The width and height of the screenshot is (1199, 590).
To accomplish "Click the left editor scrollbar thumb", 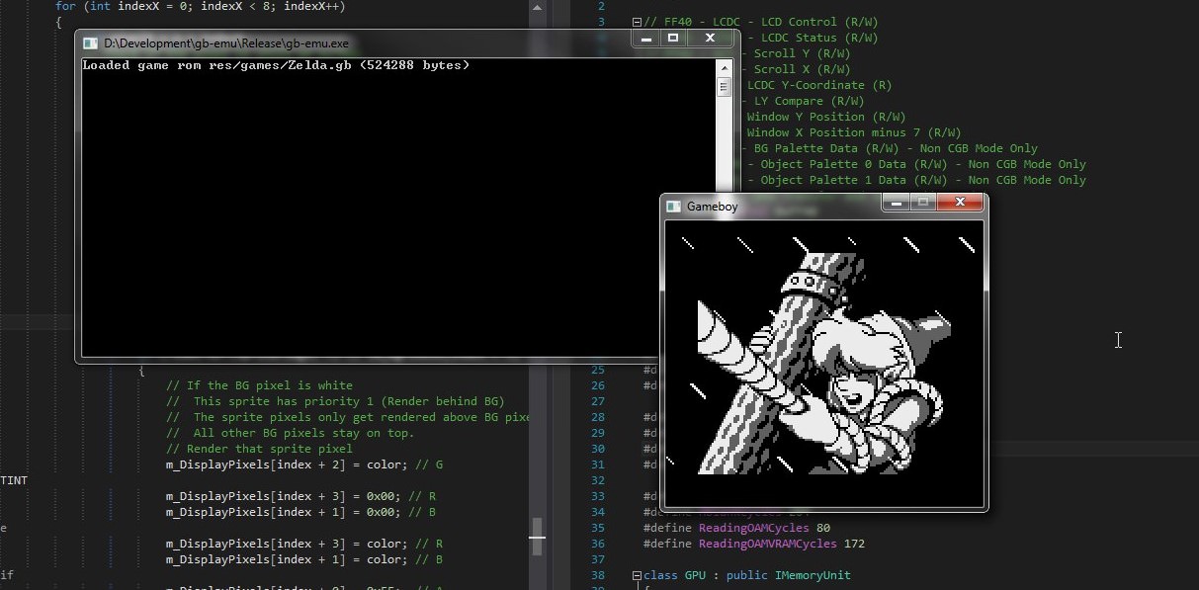I will coord(537,537).
